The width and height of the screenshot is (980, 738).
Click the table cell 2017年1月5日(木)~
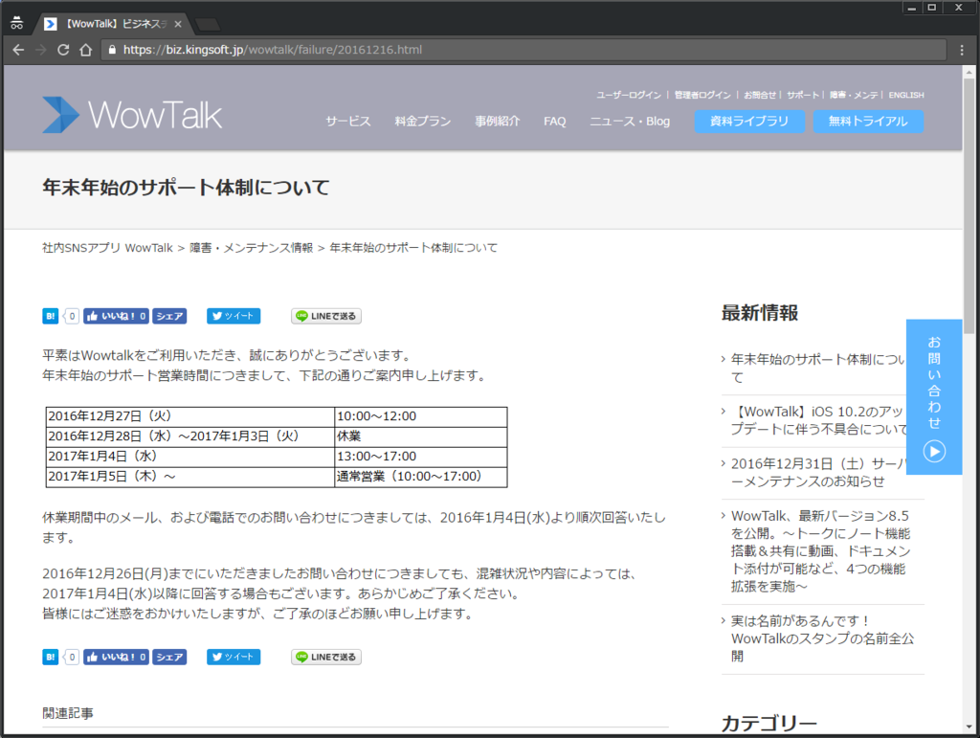click(x=190, y=477)
